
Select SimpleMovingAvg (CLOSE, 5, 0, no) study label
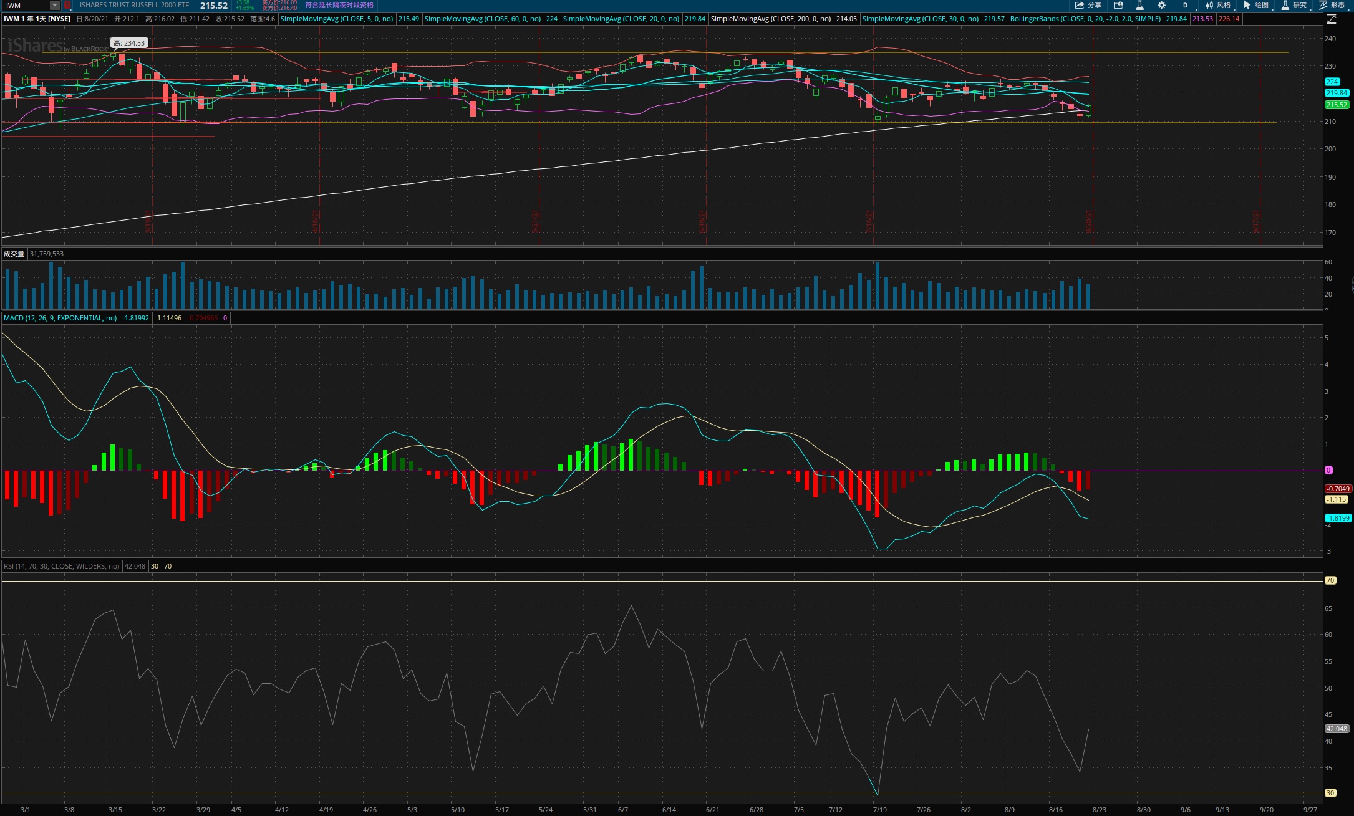point(337,19)
